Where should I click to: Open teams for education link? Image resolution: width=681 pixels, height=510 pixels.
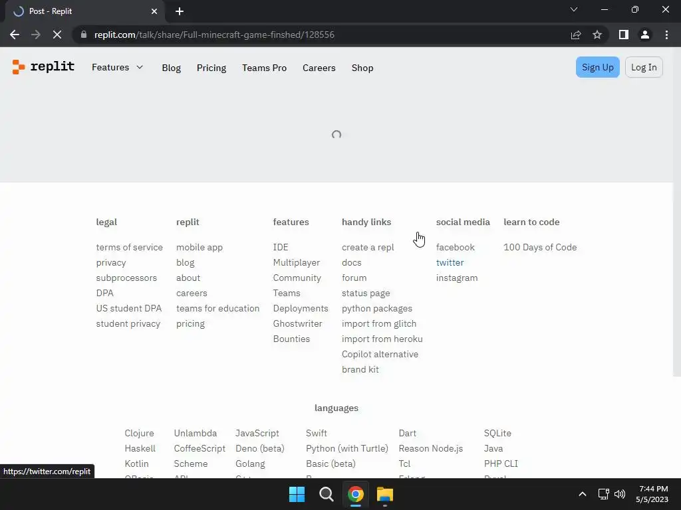(217, 308)
